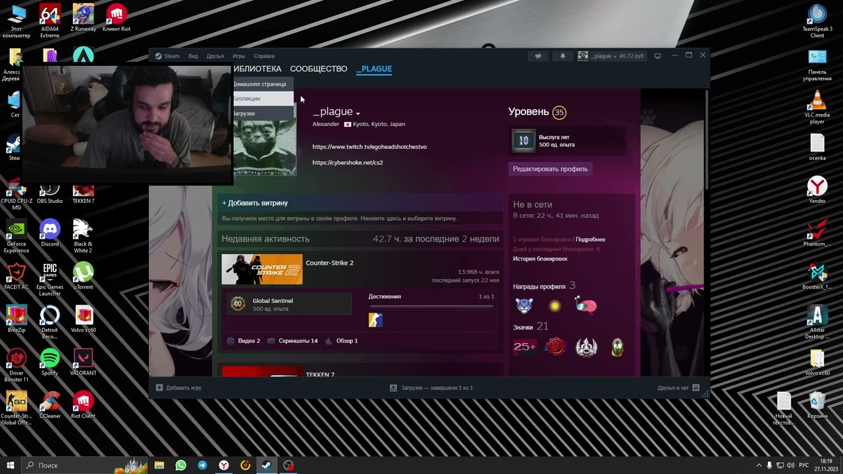This screenshot has height=474, width=843.
Task: Switch to the СООБЩЕСТВО tab
Action: 319,68
